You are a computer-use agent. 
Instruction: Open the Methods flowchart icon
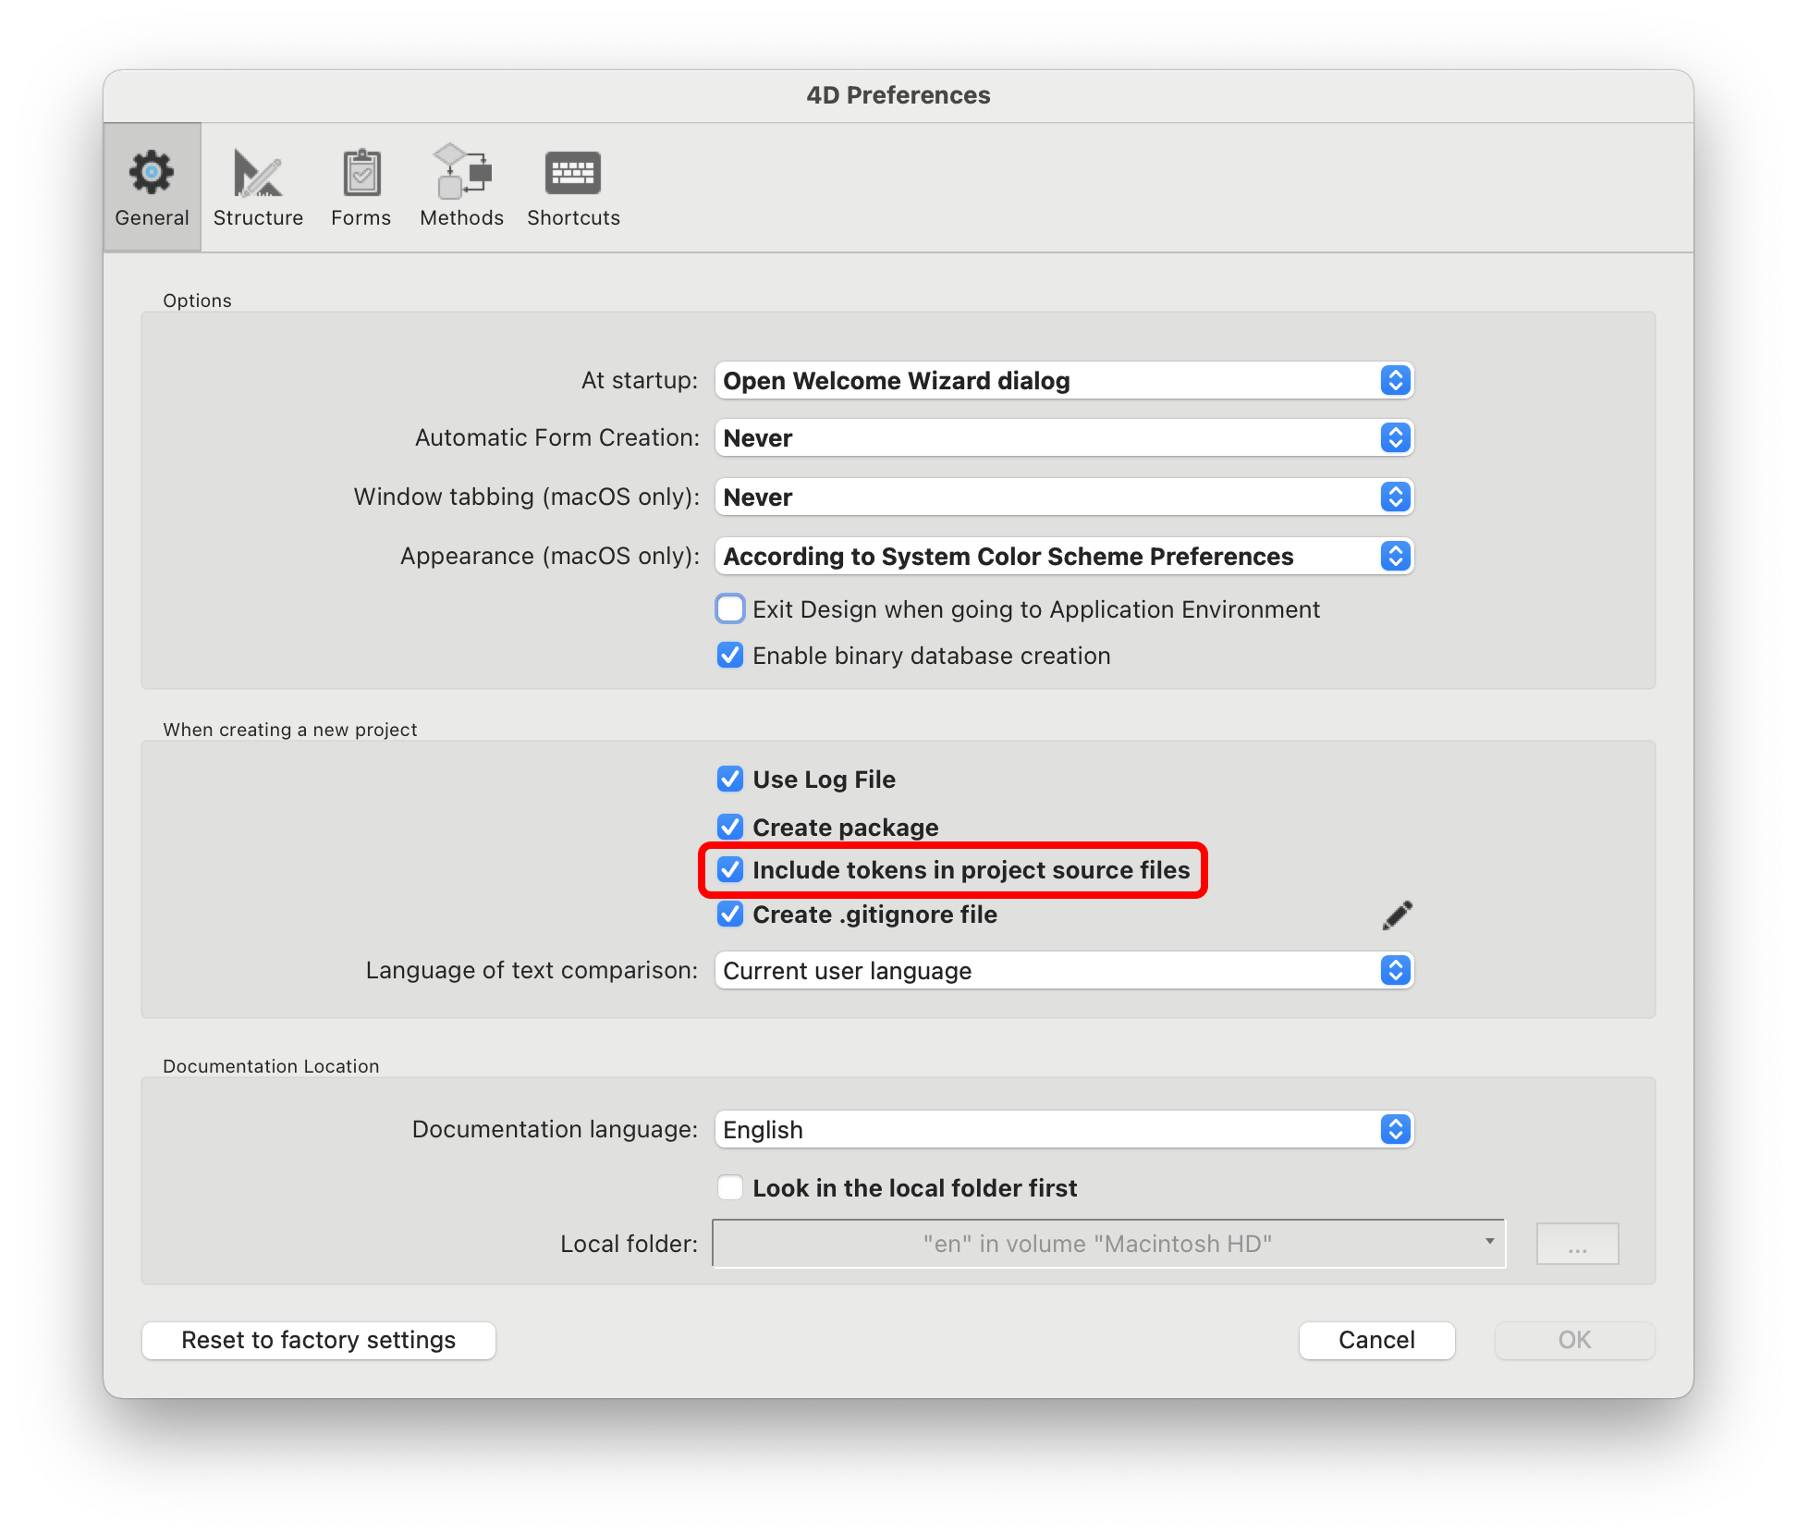click(x=462, y=172)
